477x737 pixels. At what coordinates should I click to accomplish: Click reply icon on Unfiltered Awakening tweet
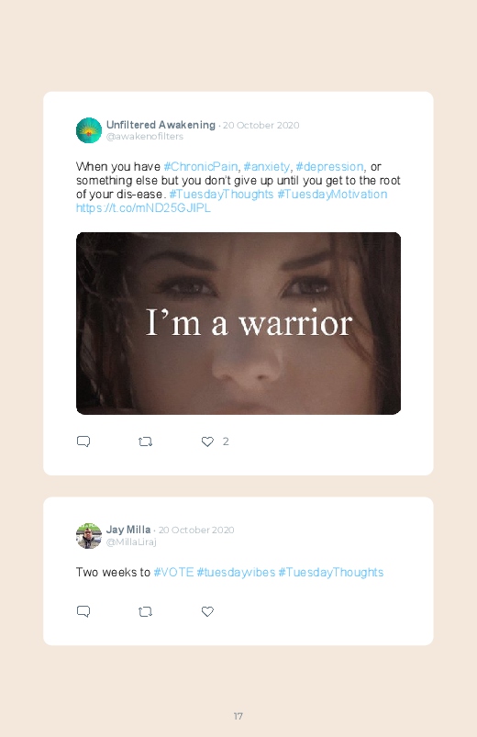tap(83, 441)
